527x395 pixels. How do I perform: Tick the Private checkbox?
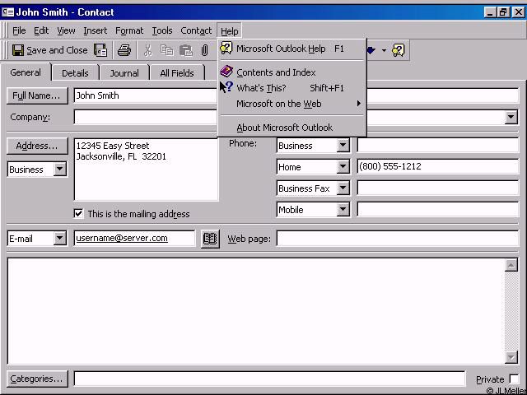tap(514, 379)
